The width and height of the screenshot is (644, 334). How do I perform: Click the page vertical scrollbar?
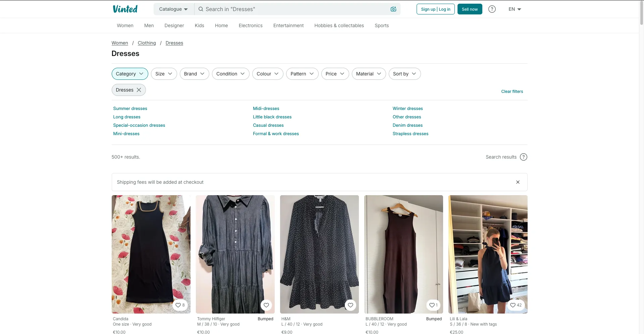pos(641,13)
